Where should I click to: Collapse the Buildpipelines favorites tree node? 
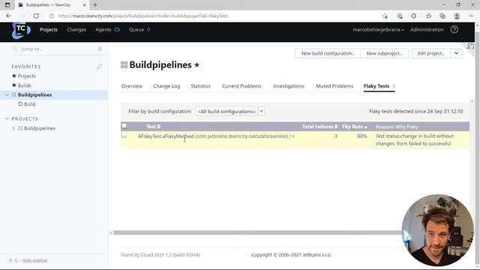7,95
